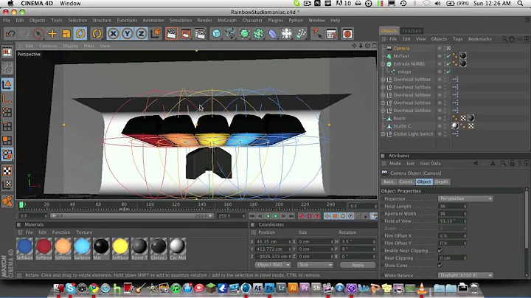Open the Mode menu in Attributes
This screenshot has height=298, width=531.
(x=395, y=163)
